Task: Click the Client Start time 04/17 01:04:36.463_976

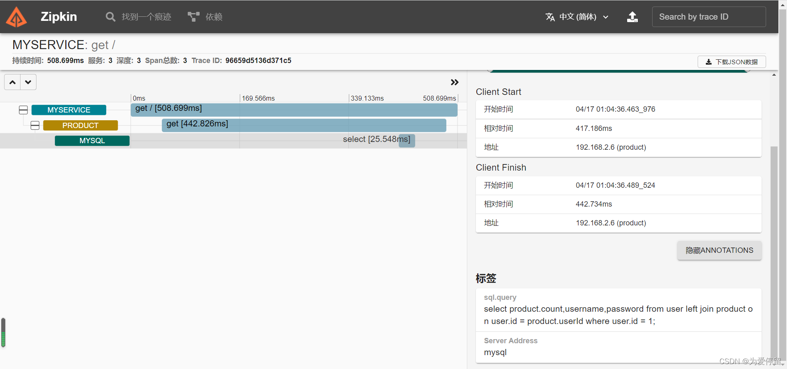Action: [615, 109]
